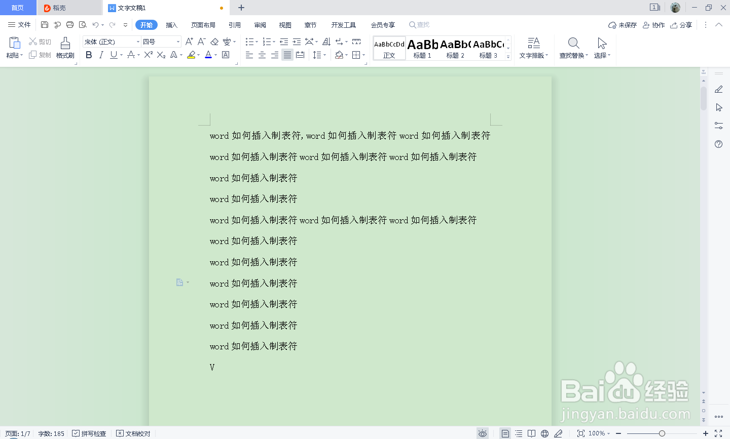
Task: Apply superscript X² formatting
Action: [x=149, y=55]
